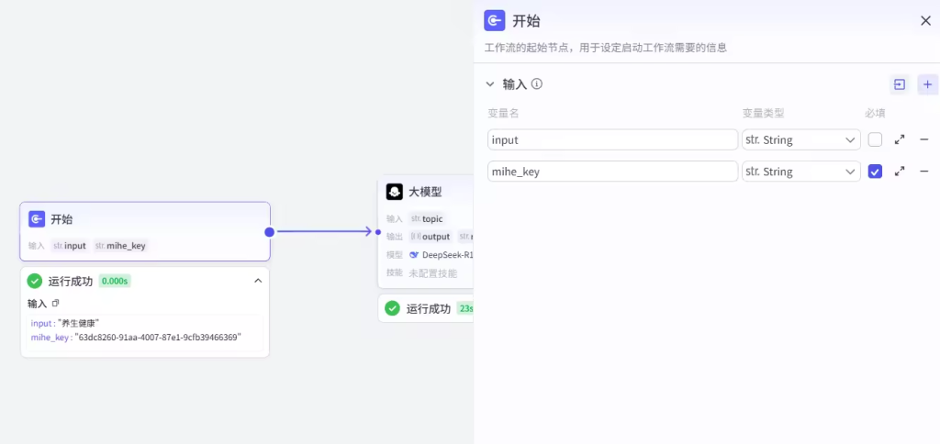Uncheck required checkbox for mihe_key

point(875,172)
